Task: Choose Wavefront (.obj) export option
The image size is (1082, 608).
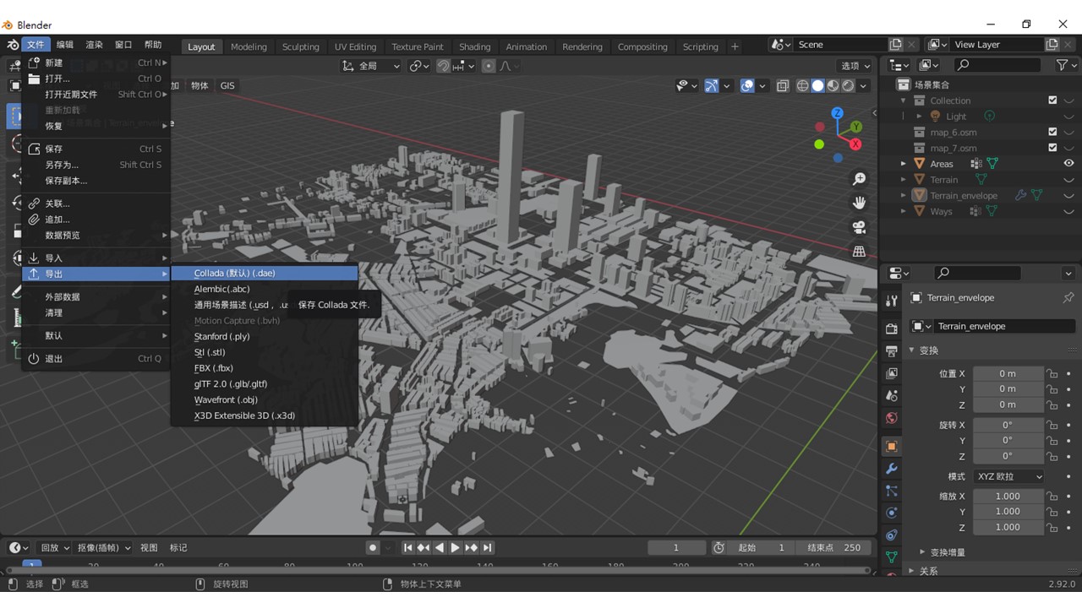Action: 226,399
